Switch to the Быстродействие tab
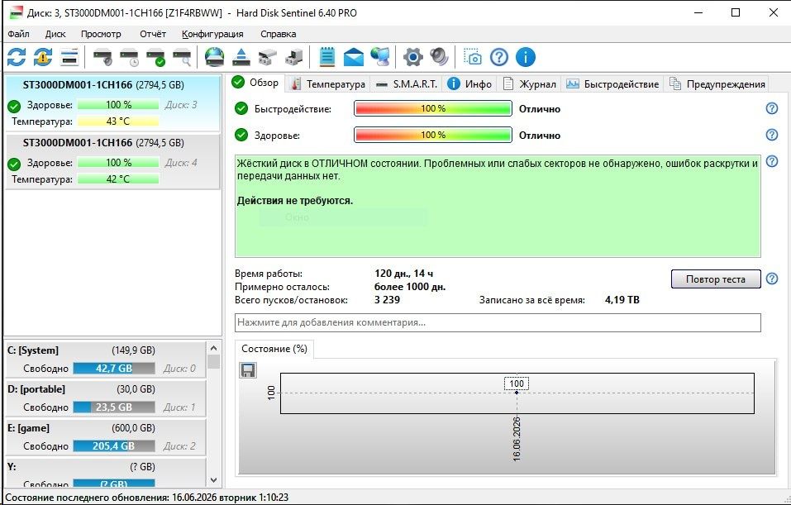 click(612, 84)
